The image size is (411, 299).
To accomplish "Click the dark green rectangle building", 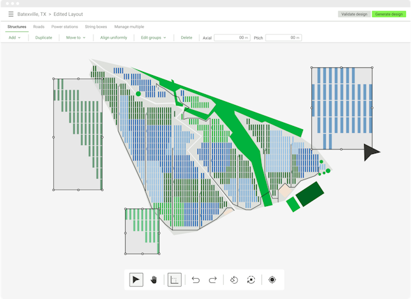I will point(310,194).
